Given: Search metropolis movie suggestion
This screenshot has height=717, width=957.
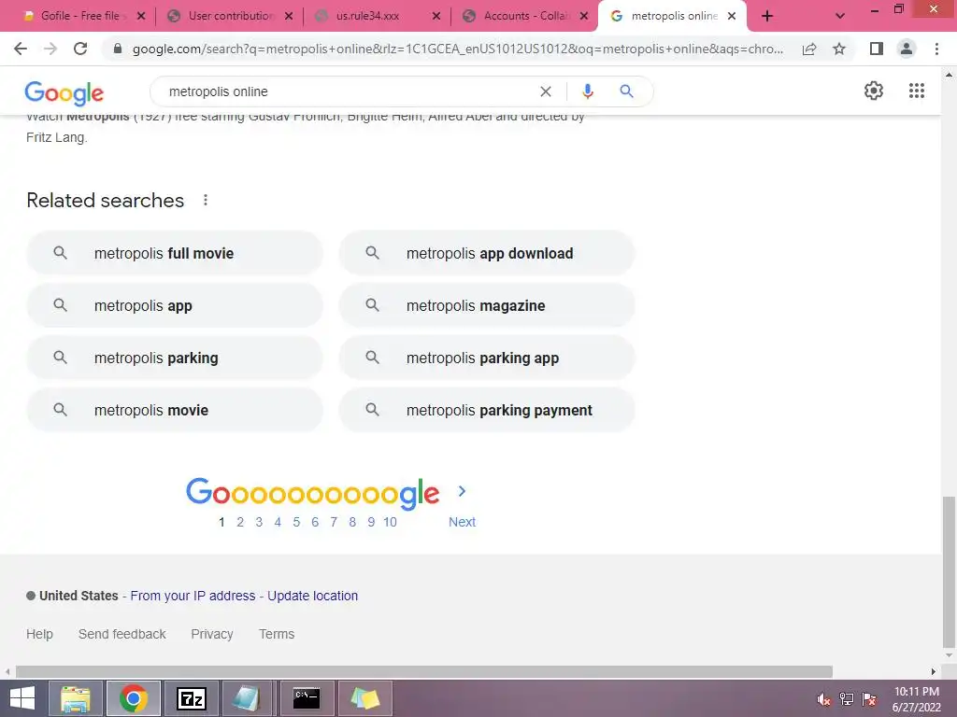Looking at the screenshot, I should coord(175,411).
